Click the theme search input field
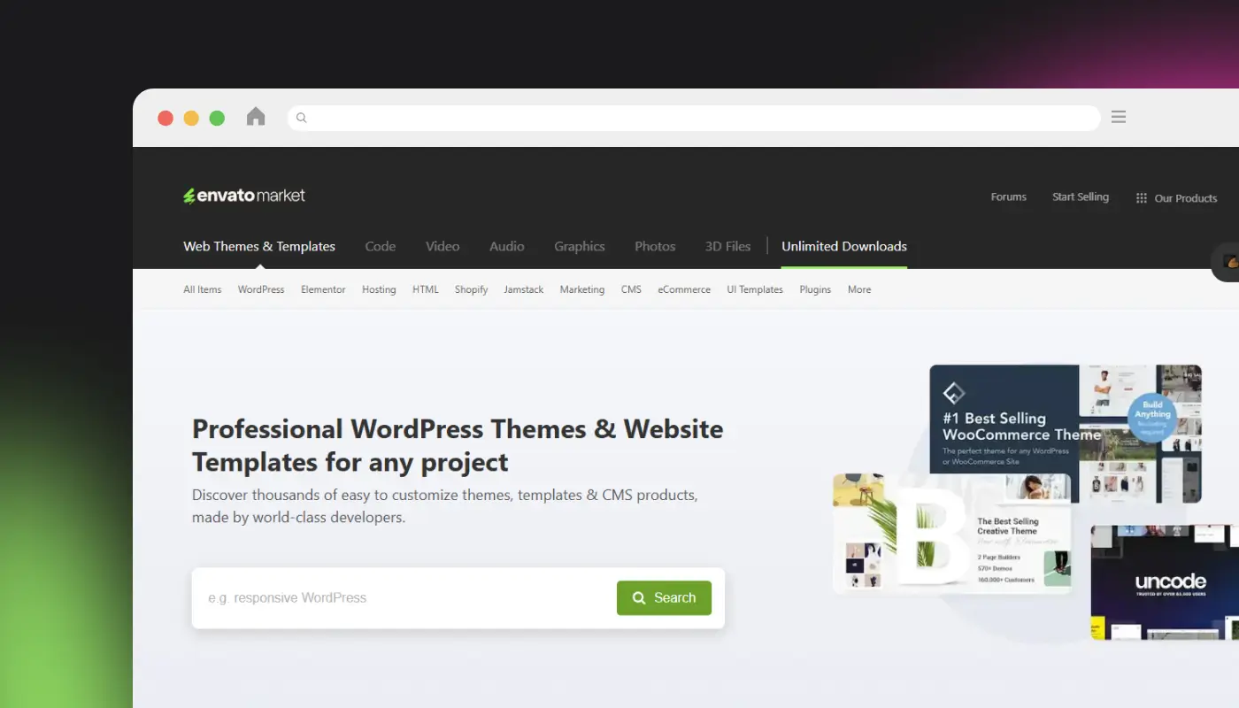This screenshot has width=1239, height=708. pyautogui.click(x=404, y=598)
